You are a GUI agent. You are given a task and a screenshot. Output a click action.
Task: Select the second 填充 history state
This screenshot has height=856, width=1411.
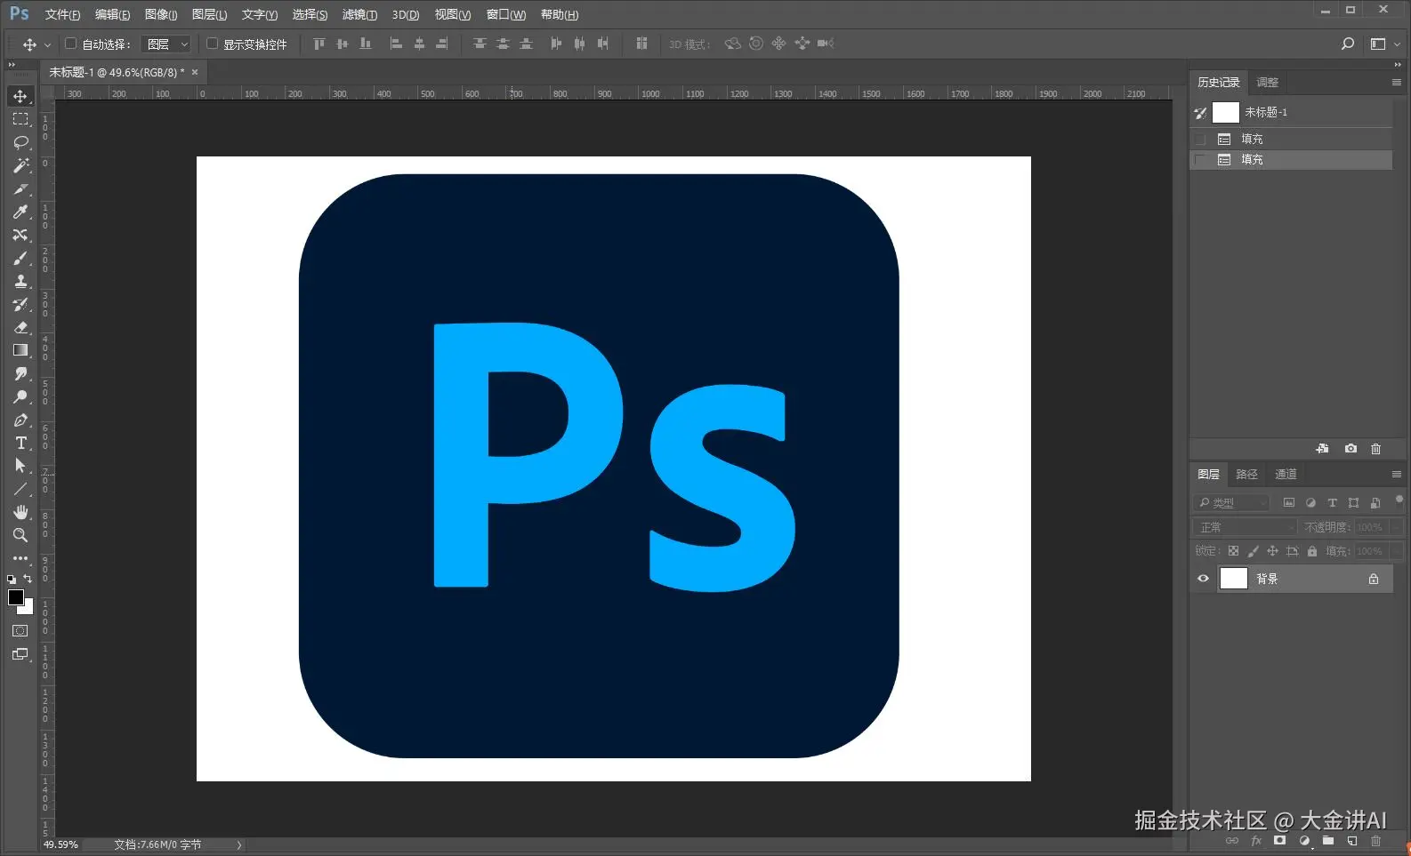click(1291, 159)
